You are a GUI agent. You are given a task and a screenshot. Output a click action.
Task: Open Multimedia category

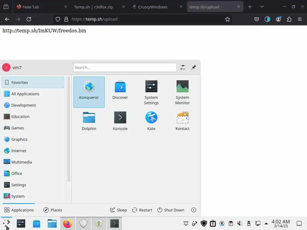[33, 162]
